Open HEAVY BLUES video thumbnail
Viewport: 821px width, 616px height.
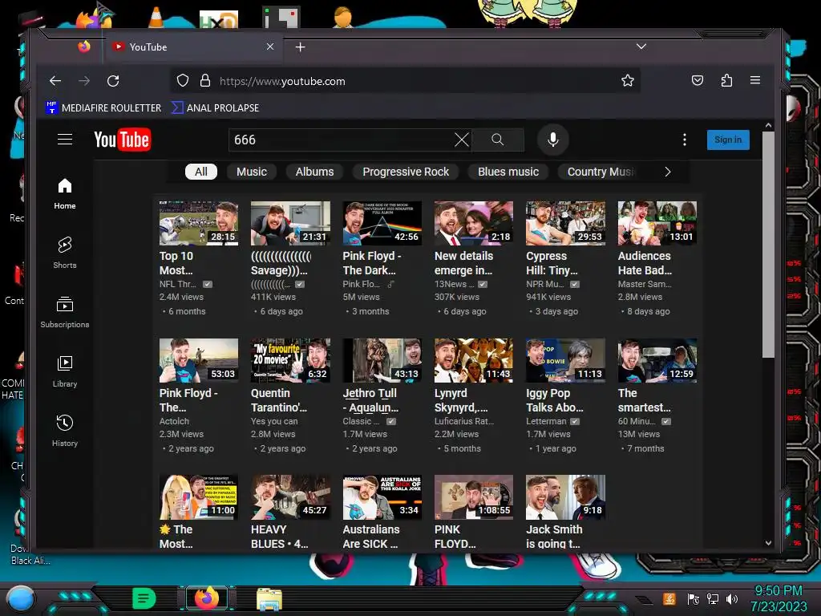coord(290,497)
